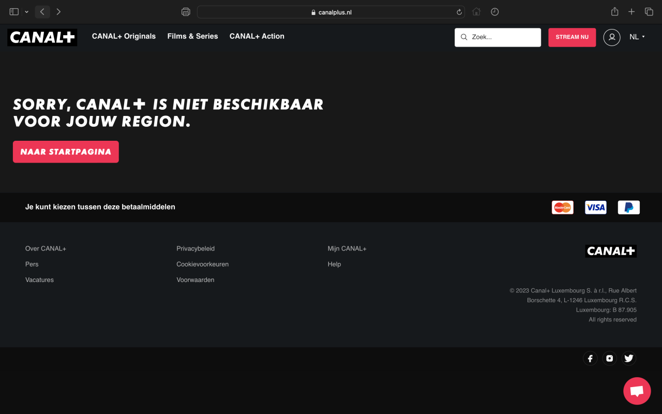Go to Films & Series section
This screenshot has width=662, height=414.
pyautogui.click(x=192, y=36)
